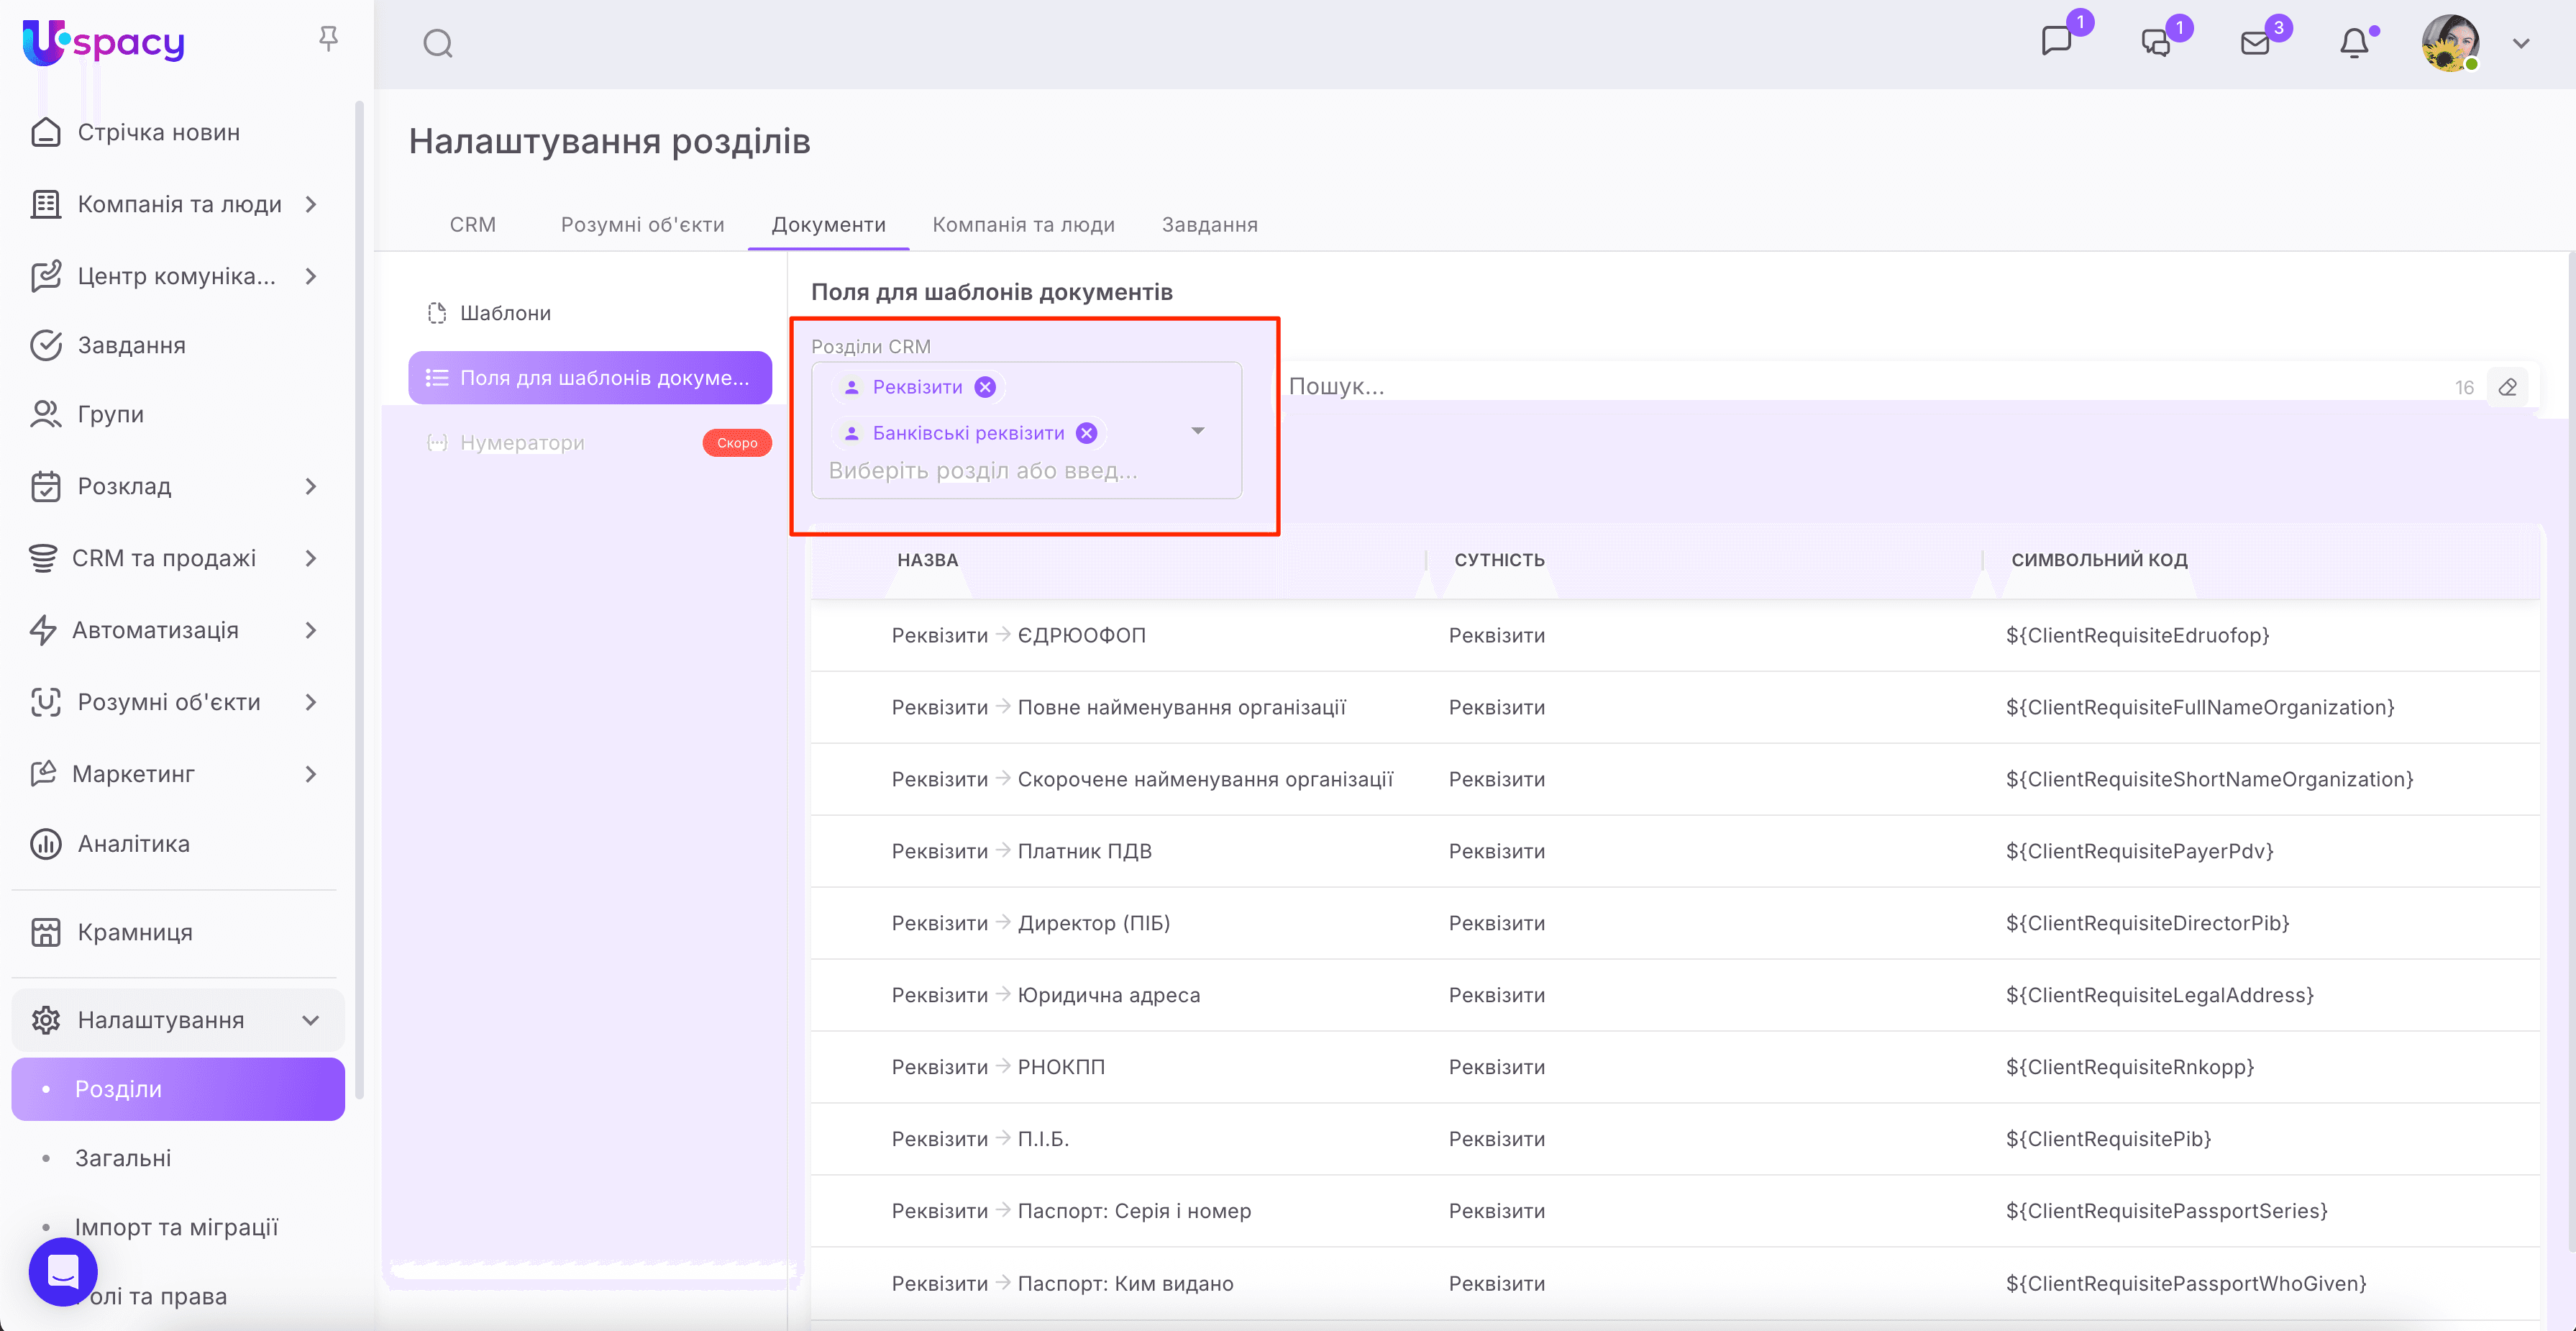The image size is (2576, 1331).
Task: Open the user profile dropdown chevron
Action: [x=2521, y=43]
